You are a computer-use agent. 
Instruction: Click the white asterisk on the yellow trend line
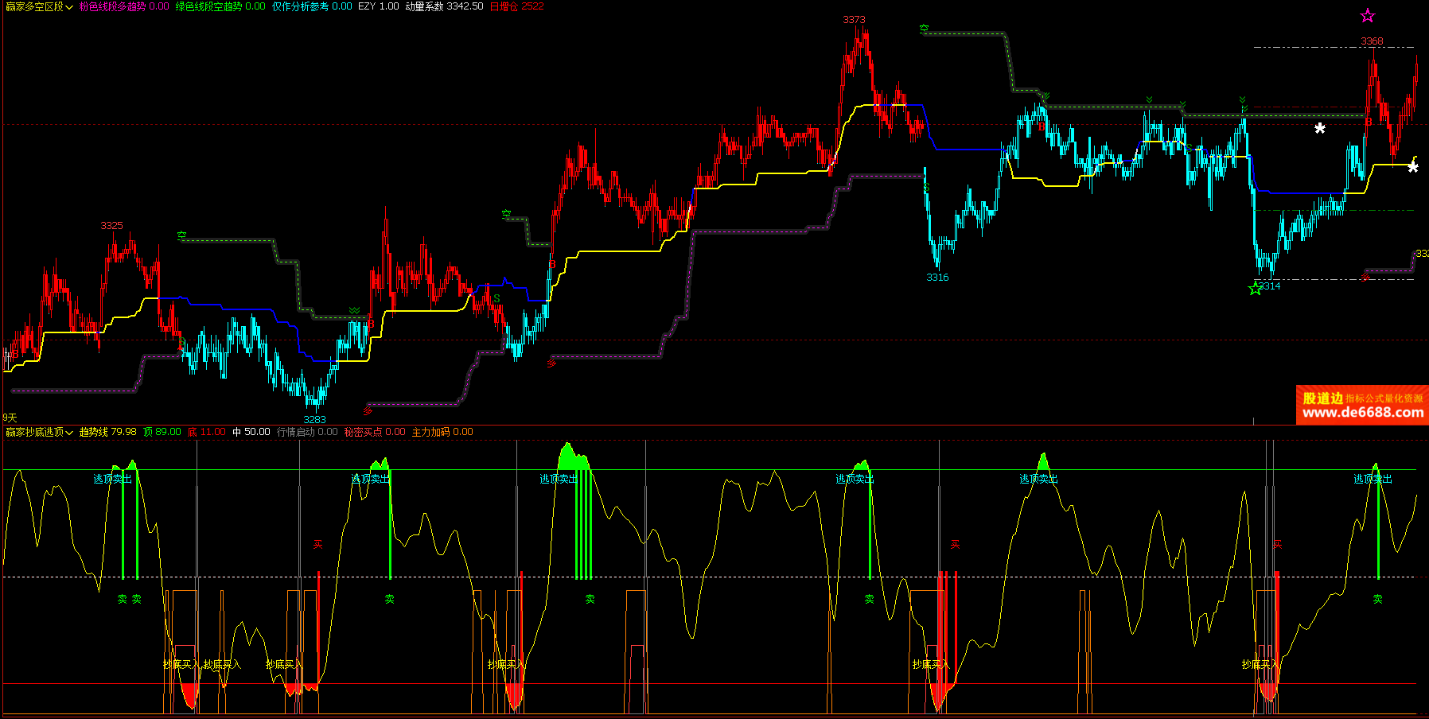[x=1412, y=167]
